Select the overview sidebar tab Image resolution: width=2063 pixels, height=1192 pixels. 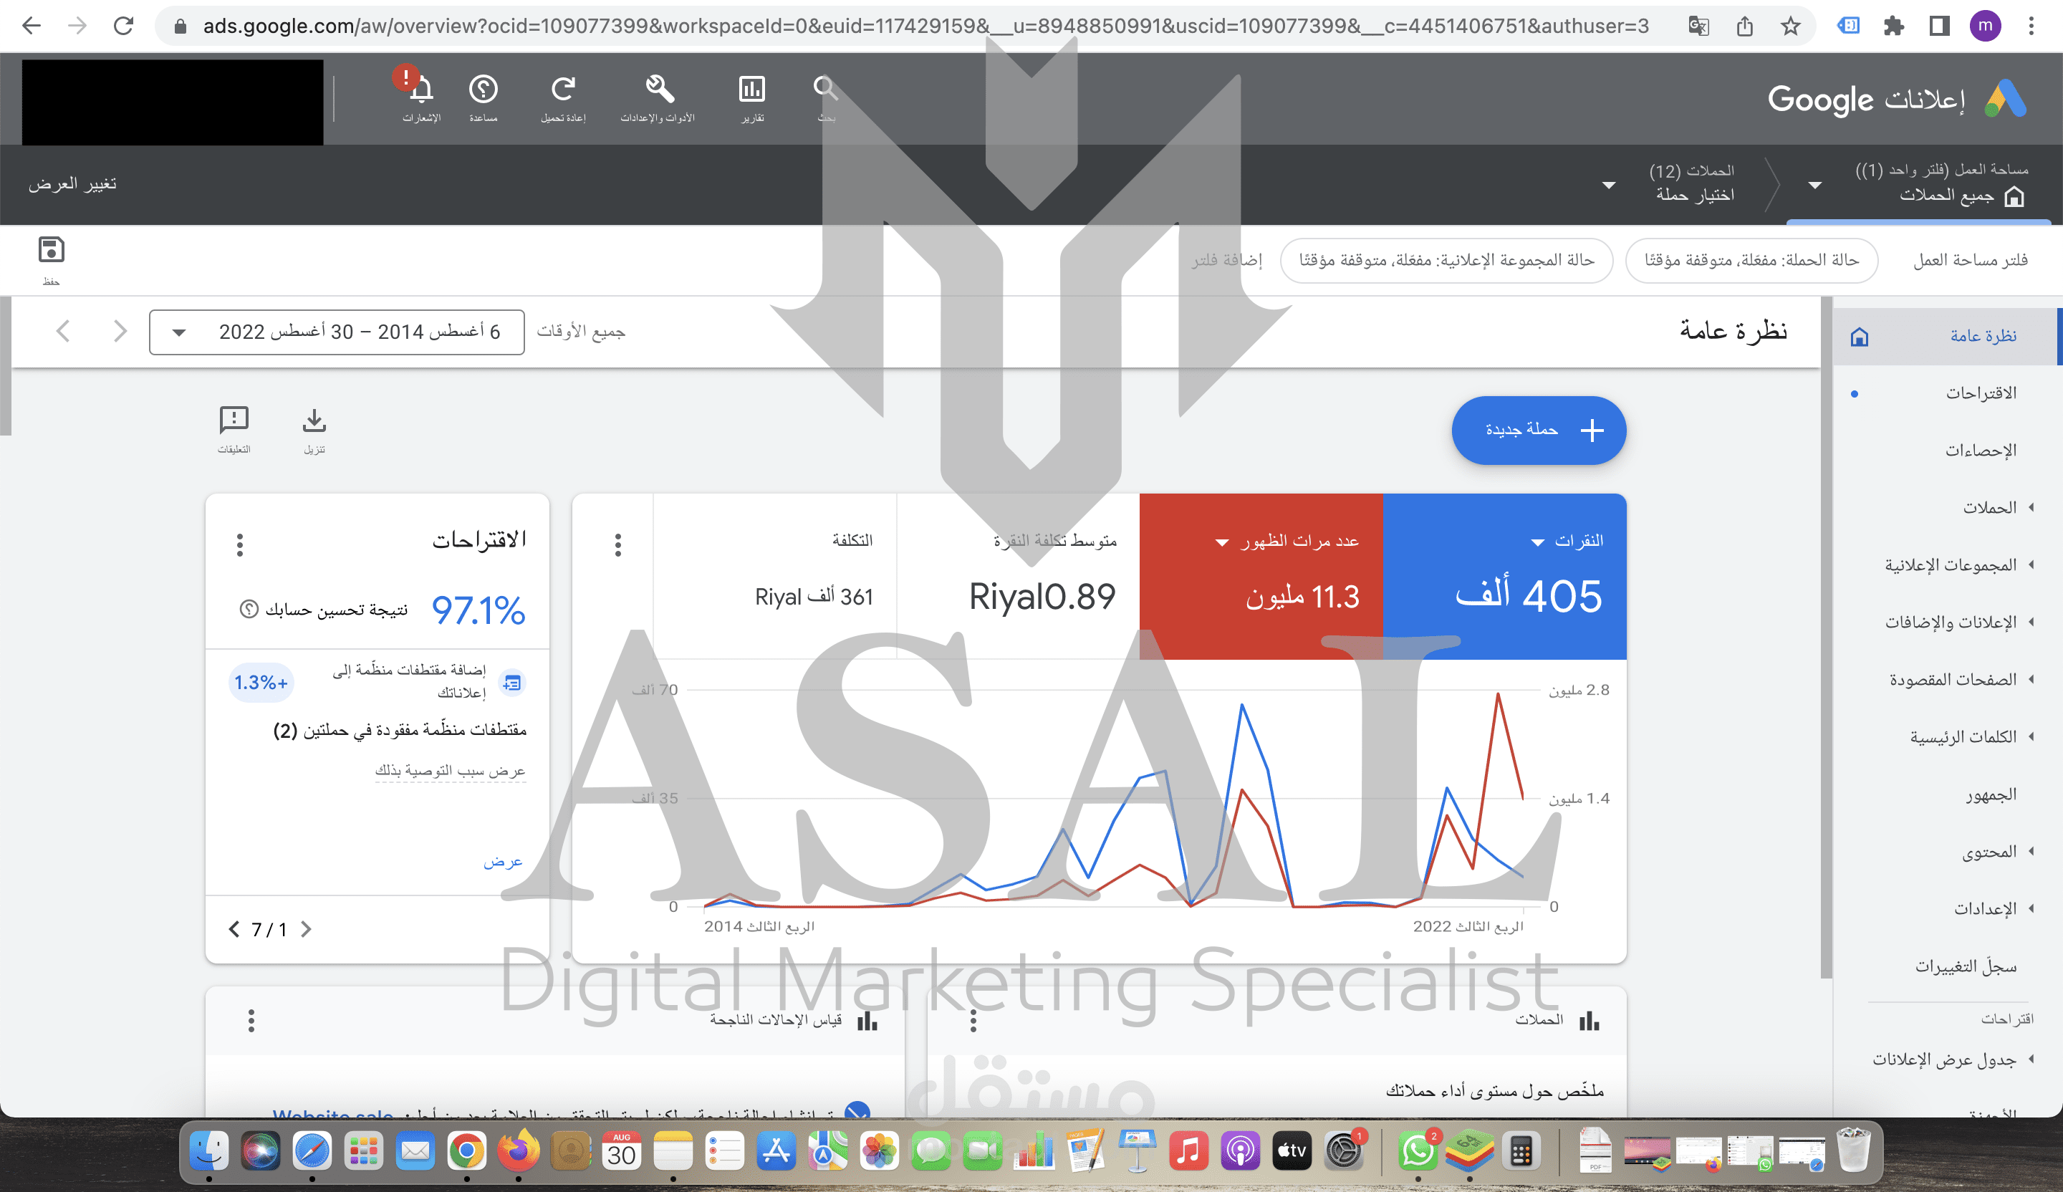[x=1982, y=336]
